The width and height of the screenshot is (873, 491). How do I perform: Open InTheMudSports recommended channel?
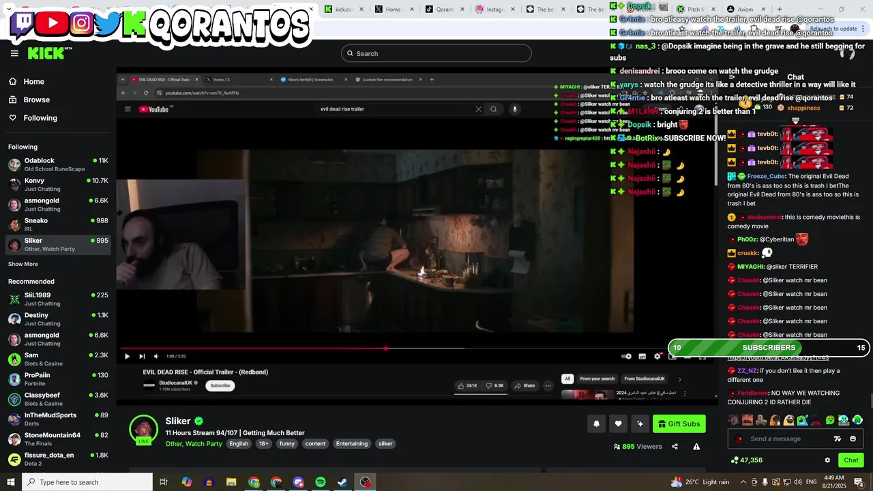58,419
